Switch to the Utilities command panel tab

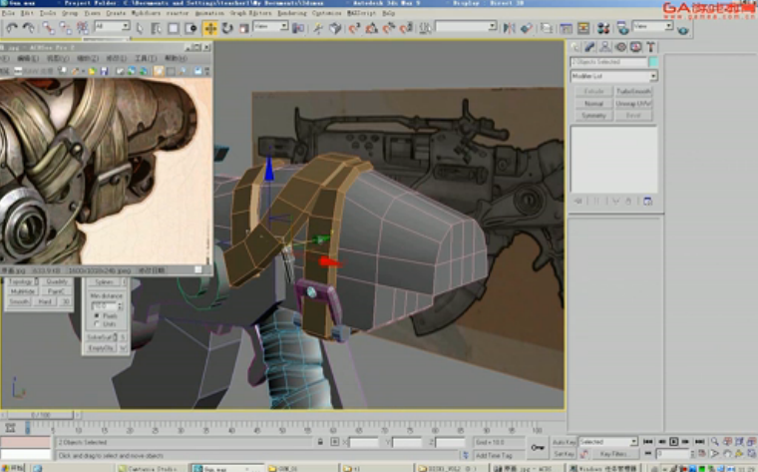[x=650, y=47]
